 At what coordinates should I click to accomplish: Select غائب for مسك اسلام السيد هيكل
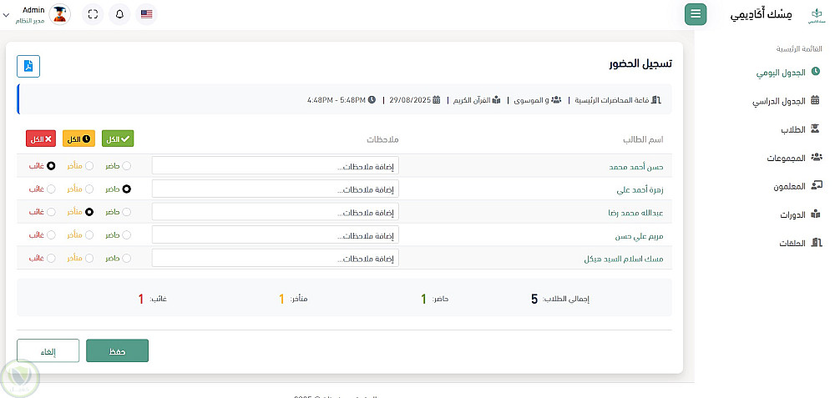pyautogui.click(x=51, y=258)
